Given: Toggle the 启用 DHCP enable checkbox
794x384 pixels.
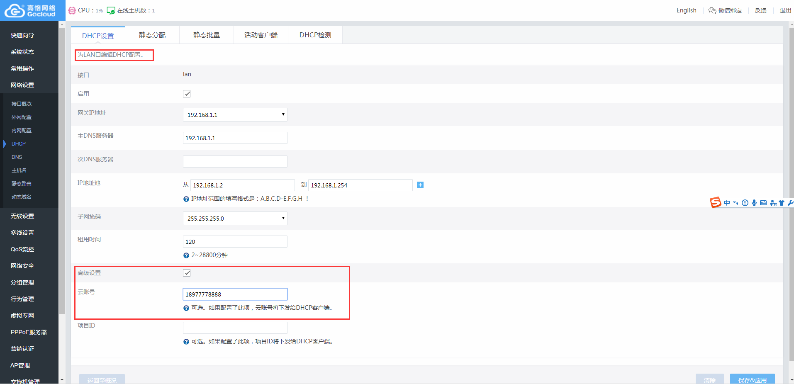Looking at the screenshot, I should click(187, 94).
